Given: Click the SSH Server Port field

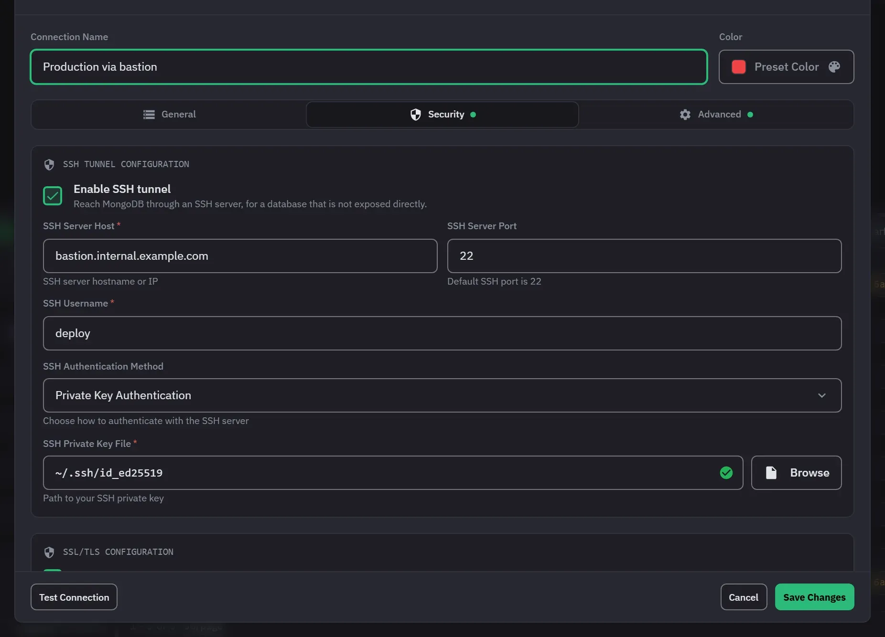Looking at the screenshot, I should pos(644,256).
